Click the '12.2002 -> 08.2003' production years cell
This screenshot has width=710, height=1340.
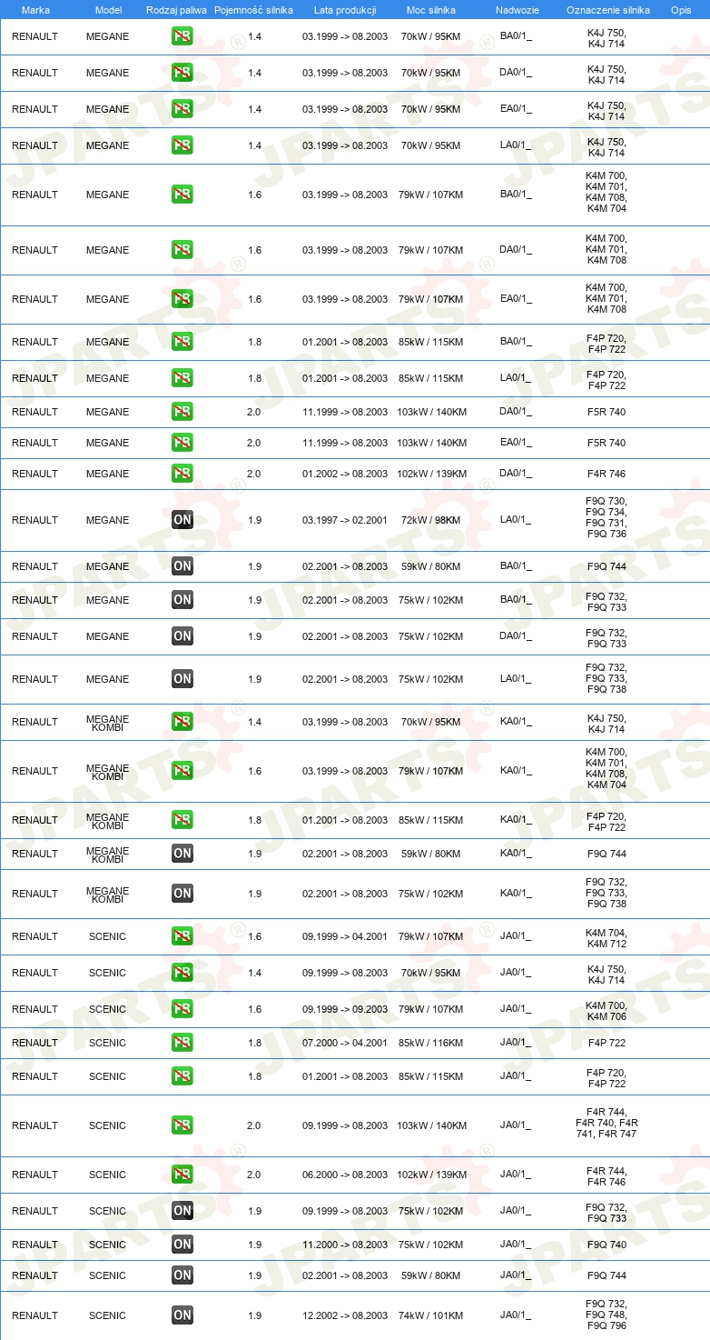345,1315
